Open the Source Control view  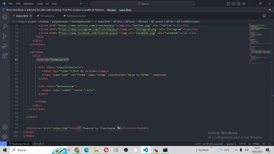pos(5,36)
